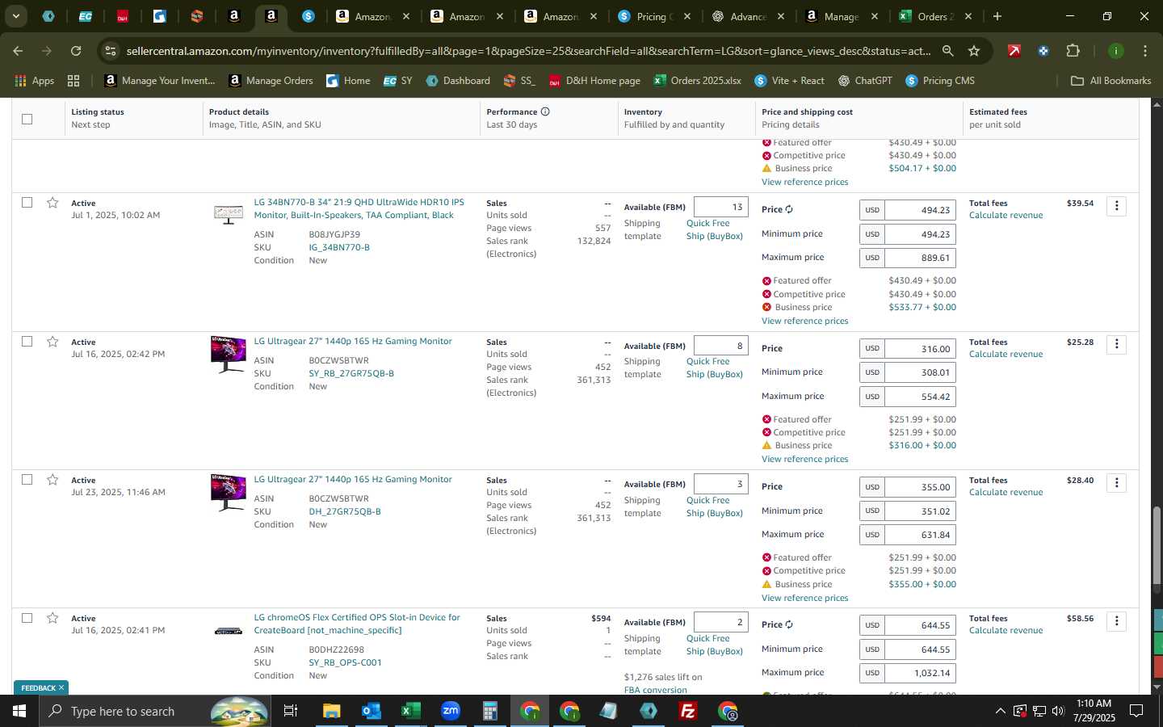
Task: Calculate revenue for DH_27GR75QB-B listing
Action: (x=1006, y=492)
